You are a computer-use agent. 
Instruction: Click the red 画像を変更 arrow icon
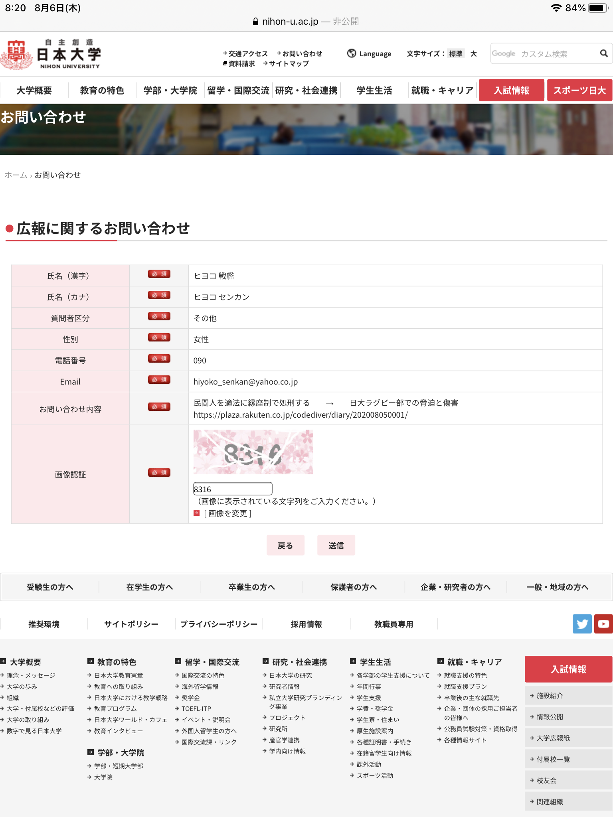click(x=196, y=513)
